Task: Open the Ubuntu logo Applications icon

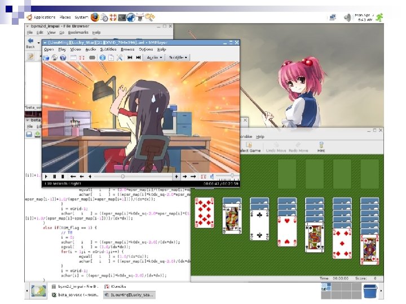Action: 29,17
